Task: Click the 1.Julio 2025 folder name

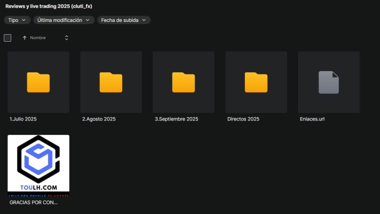Action: click(23, 119)
